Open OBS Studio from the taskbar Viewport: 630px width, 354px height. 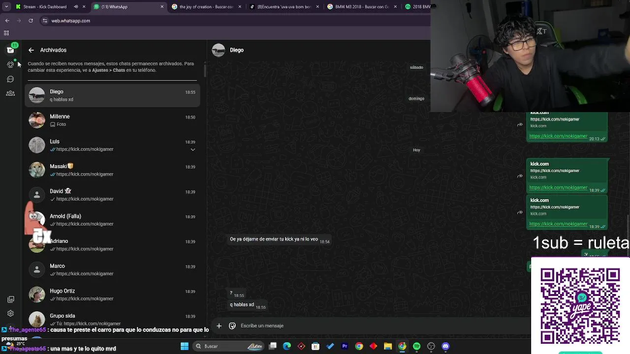[x=431, y=346]
